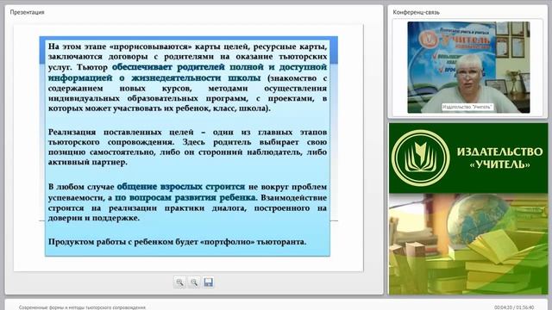Click the round book logo emblem
Screen dimensions: 552x310
click(x=421, y=158)
